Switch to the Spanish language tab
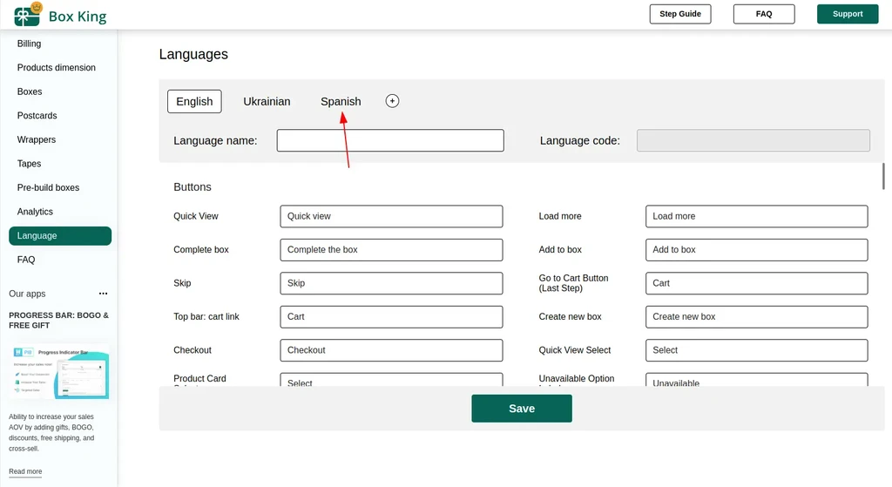892x487 pixels. 341,101
